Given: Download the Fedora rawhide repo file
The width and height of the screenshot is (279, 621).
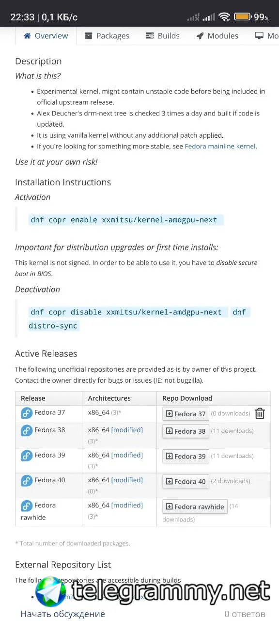Looking at the screenshot, I should [195, 507].
